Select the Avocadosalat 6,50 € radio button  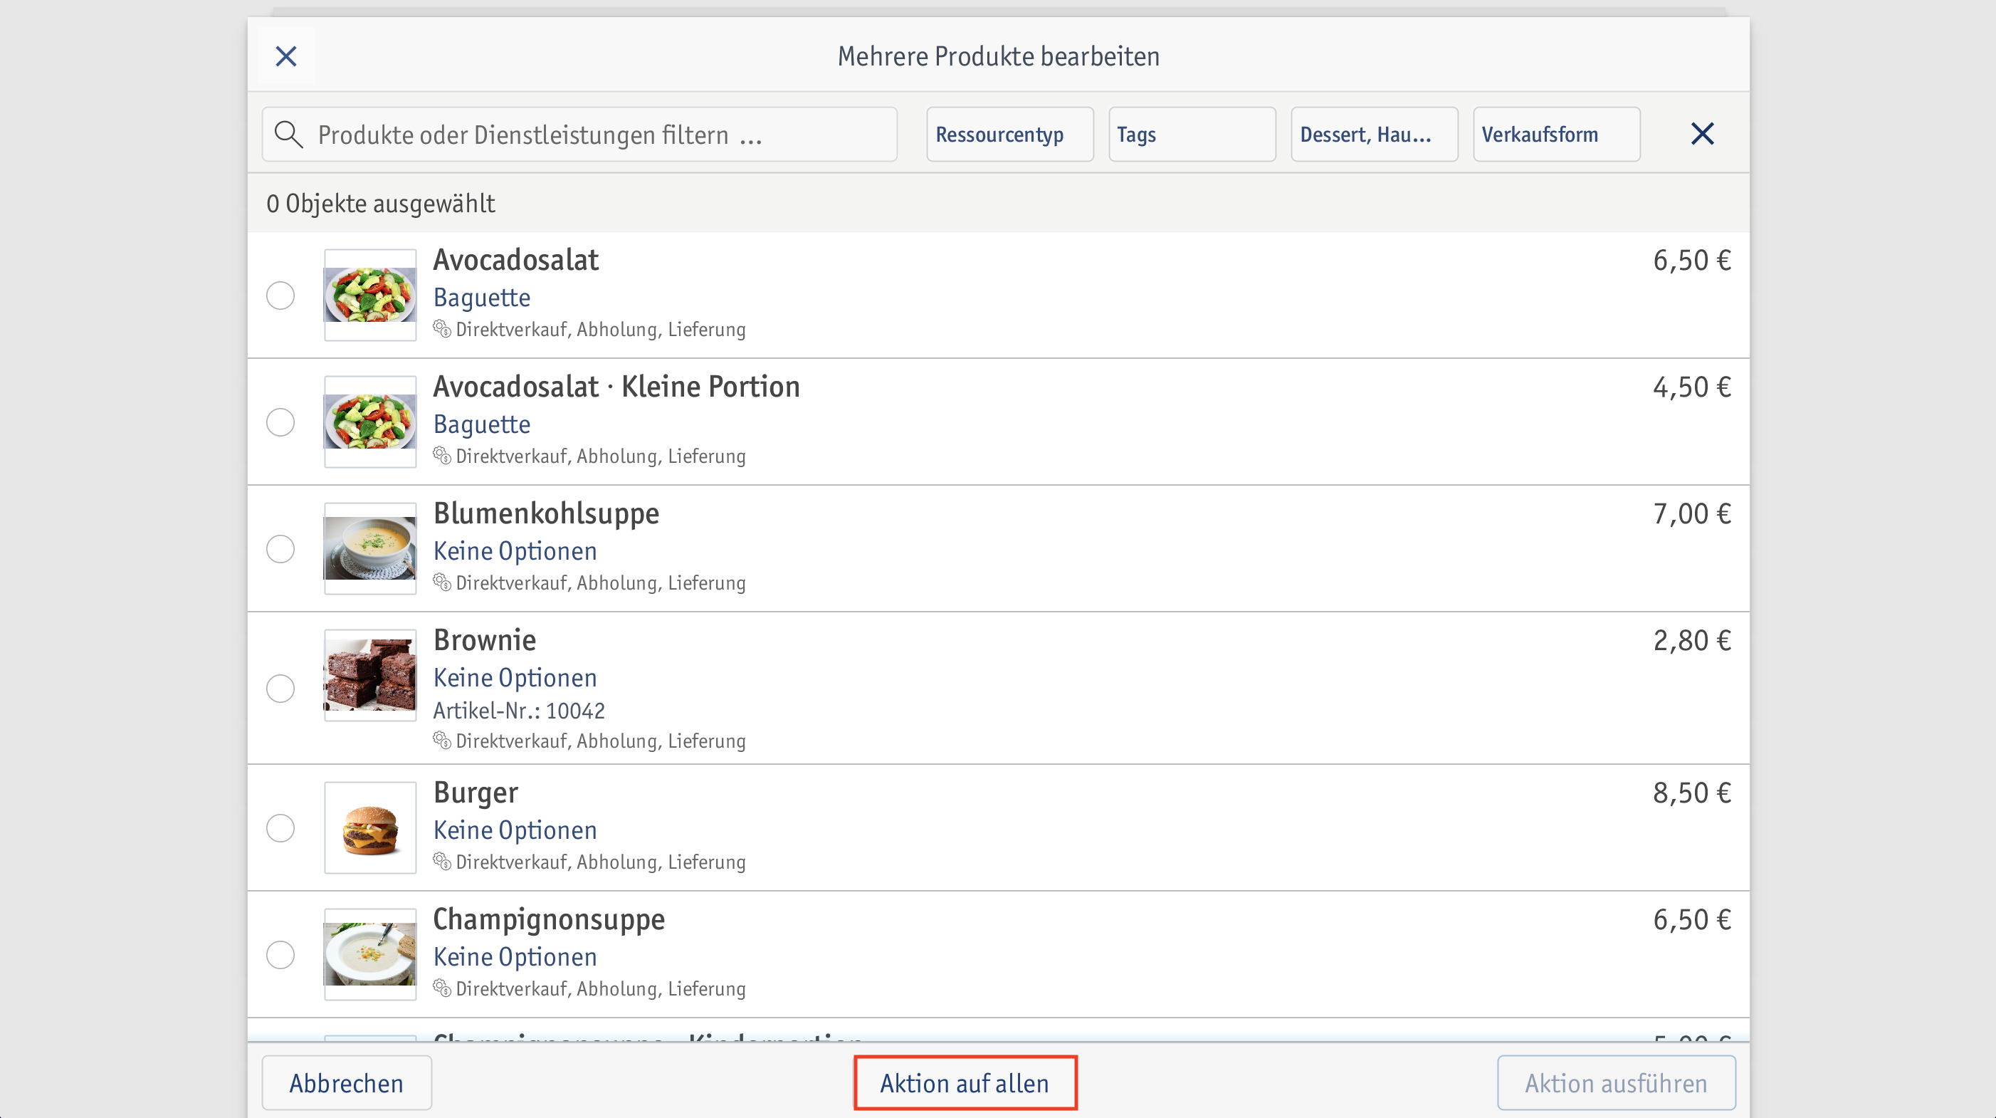[x=280, y=296]
